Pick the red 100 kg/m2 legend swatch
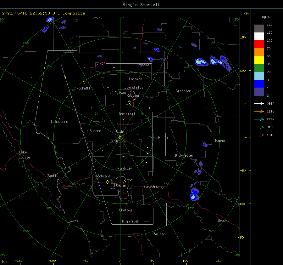Viewport: 283px width, 265px height. 259,44
